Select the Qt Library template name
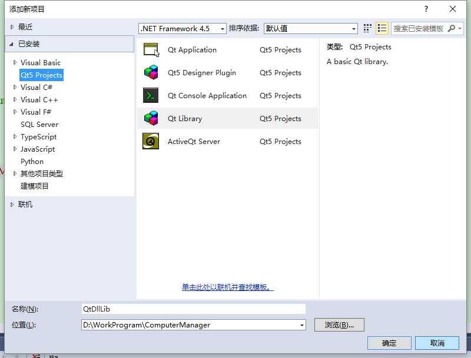The image size is (471, 358). pos(185,118)
